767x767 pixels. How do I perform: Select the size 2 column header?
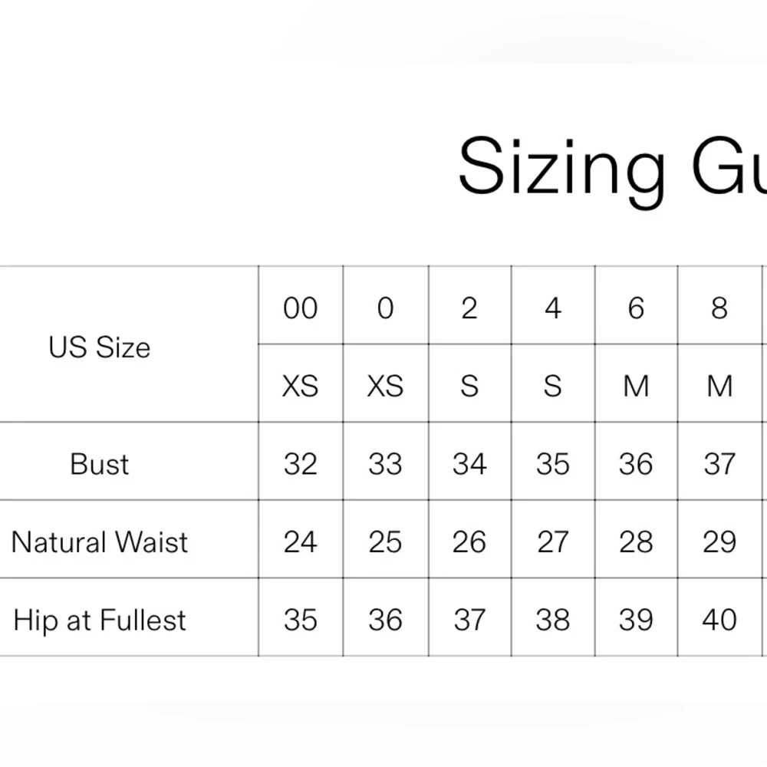coord(469,308)
